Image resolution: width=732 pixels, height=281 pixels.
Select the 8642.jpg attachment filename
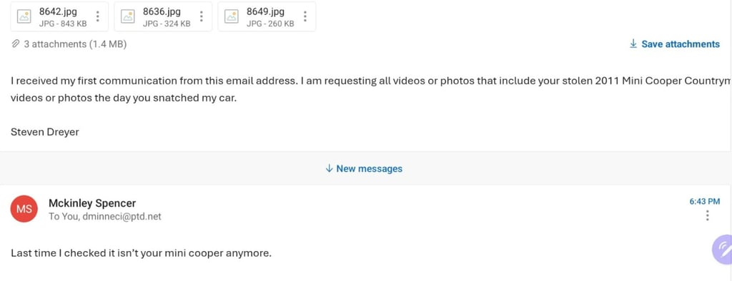[x=58, y=11]
